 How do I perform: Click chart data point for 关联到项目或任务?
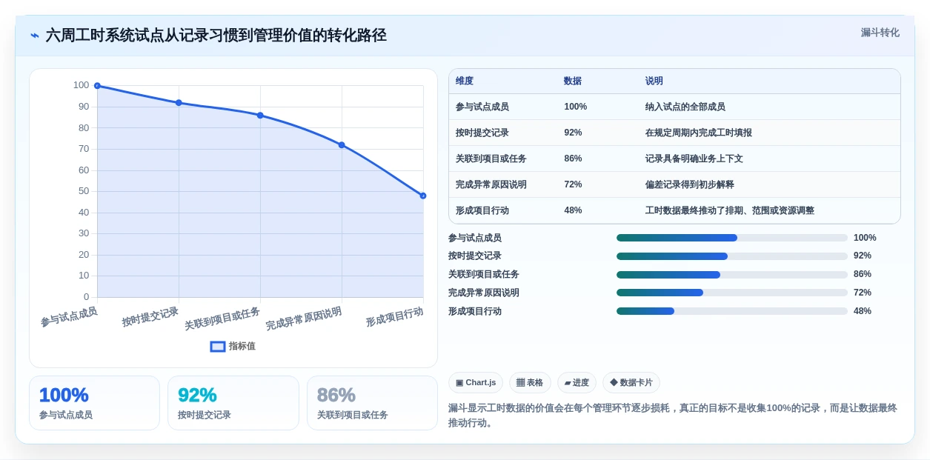coord(260,116)
